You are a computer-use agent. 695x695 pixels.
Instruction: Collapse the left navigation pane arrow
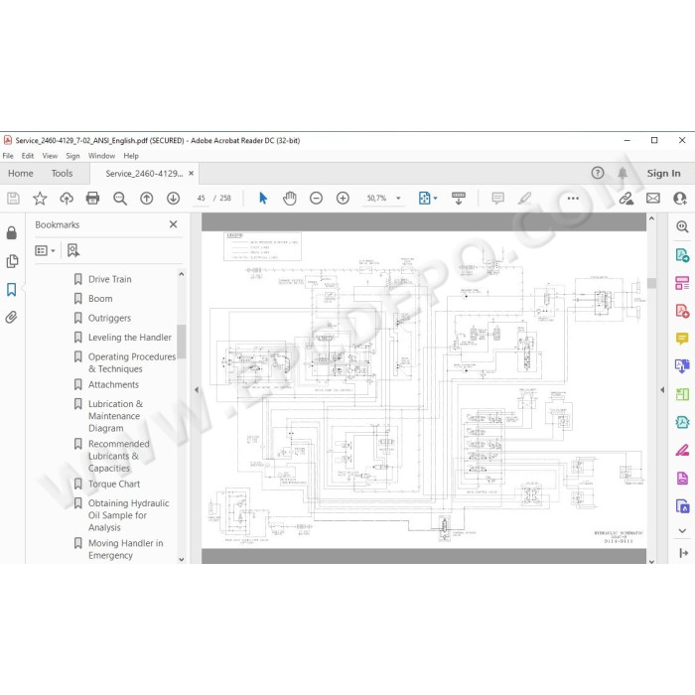coord(197,390)
